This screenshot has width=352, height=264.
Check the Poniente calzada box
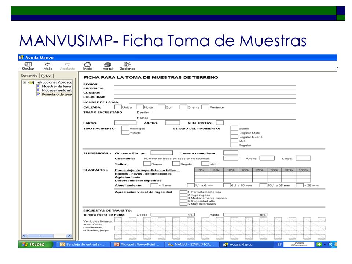click(x=205, y=107)
